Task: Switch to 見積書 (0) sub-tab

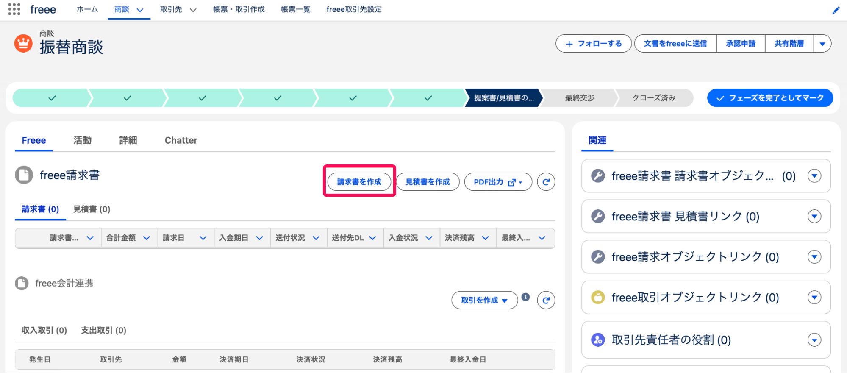Action: coord(92,209)
